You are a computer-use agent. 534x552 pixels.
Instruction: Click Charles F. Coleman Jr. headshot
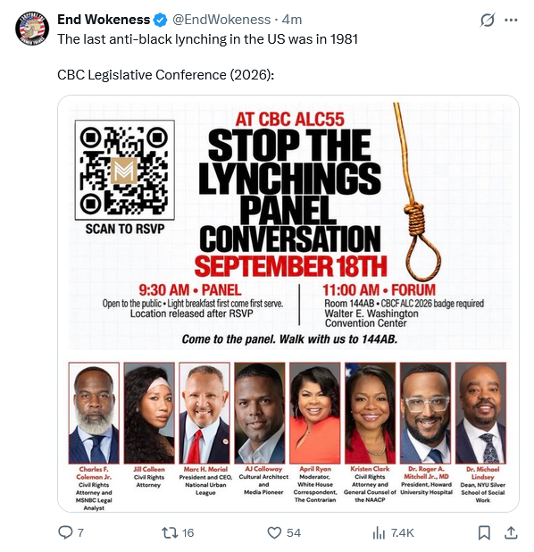pyautogui.click(x=94, y=413)
